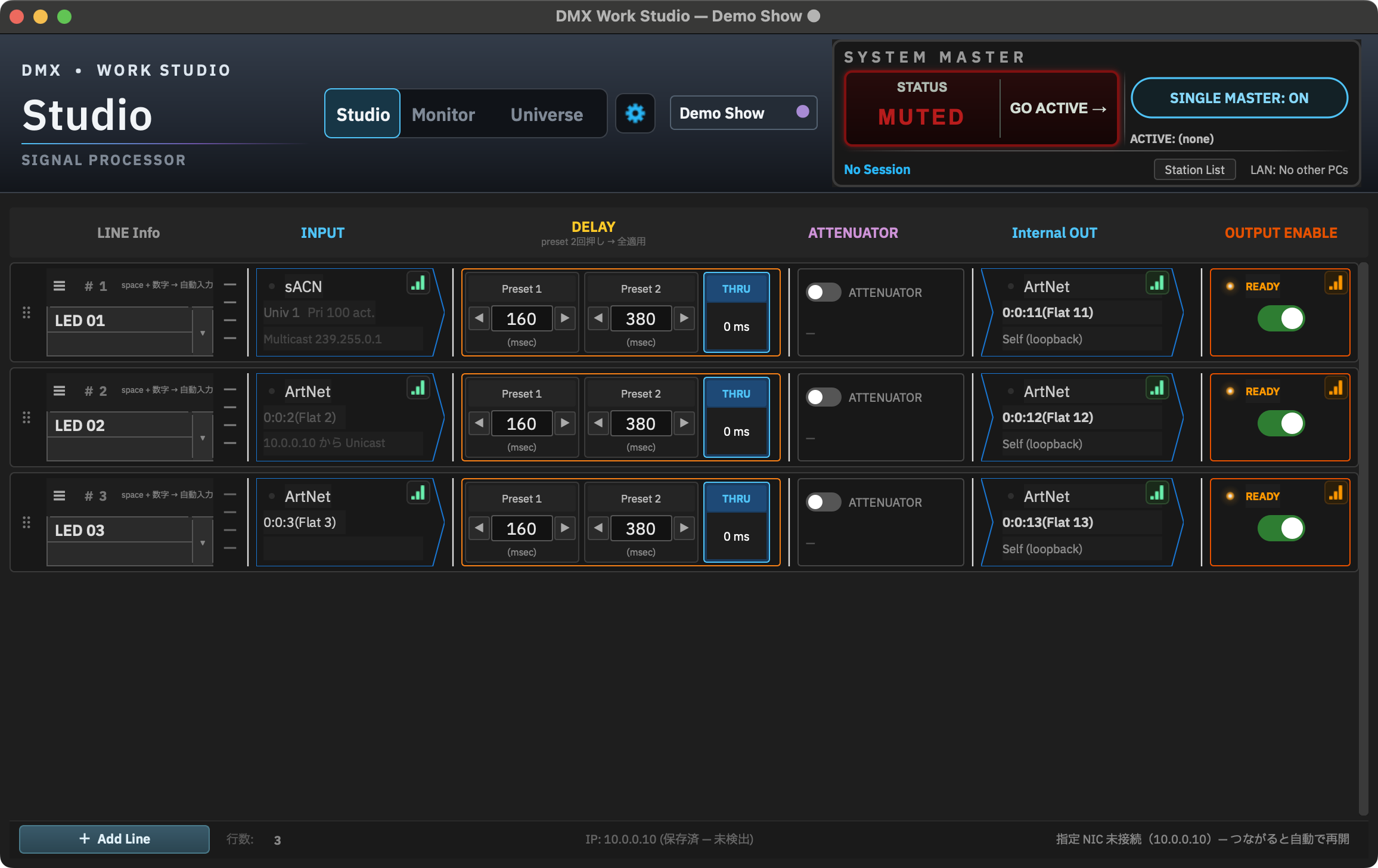
Task: Click LED 01 output enable orange signal icon
Action: [x=1336, y=283]
